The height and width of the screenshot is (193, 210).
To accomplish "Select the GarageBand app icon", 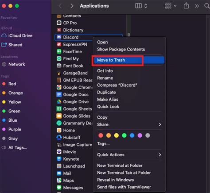I will [x=59, y=73].
